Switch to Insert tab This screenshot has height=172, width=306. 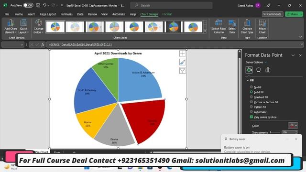(31, 14)
